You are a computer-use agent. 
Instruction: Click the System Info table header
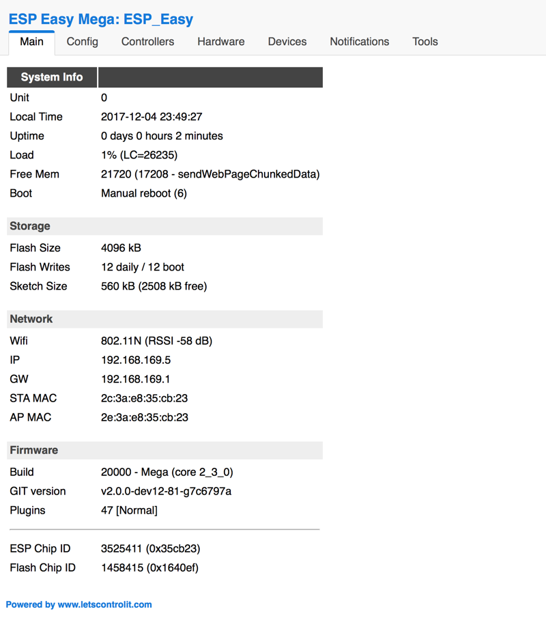[x=51, y=77]
